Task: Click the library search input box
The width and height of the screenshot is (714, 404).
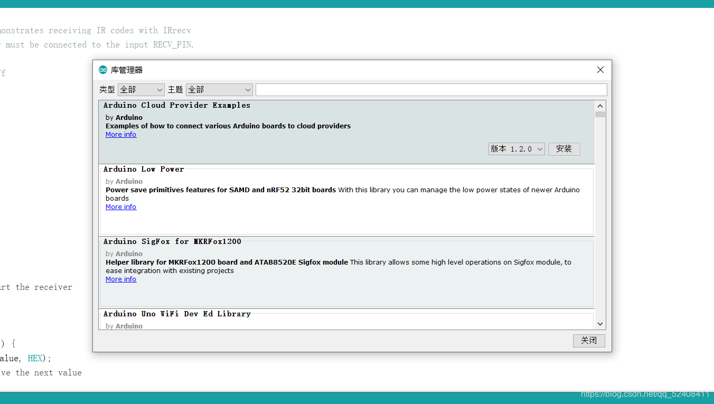Action: tap(431, 89)
